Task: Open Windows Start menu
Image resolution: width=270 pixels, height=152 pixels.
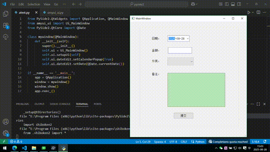Action: 5,148
